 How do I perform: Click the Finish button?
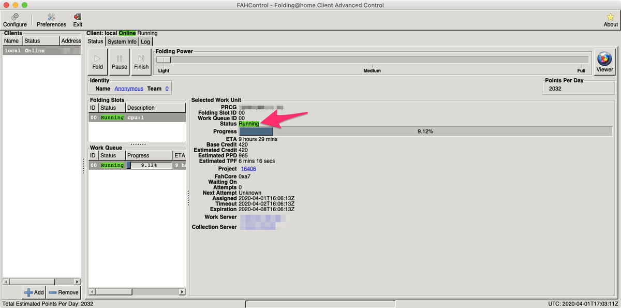click(141, 62)
